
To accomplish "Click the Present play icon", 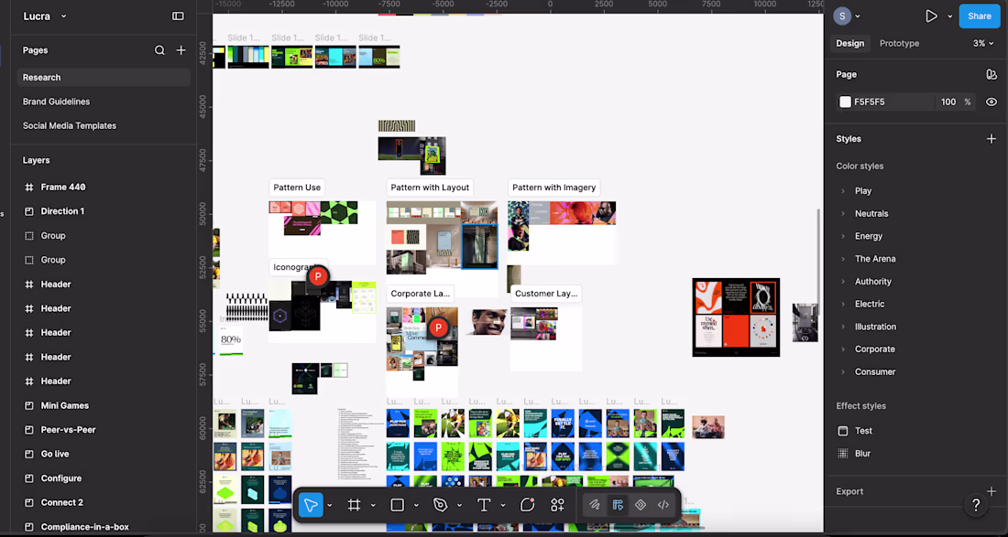I will point(931,16).
